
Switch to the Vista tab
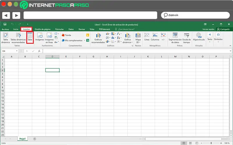coord(92,29)
